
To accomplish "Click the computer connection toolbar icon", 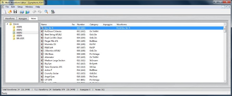I will [x=53, y=12].
